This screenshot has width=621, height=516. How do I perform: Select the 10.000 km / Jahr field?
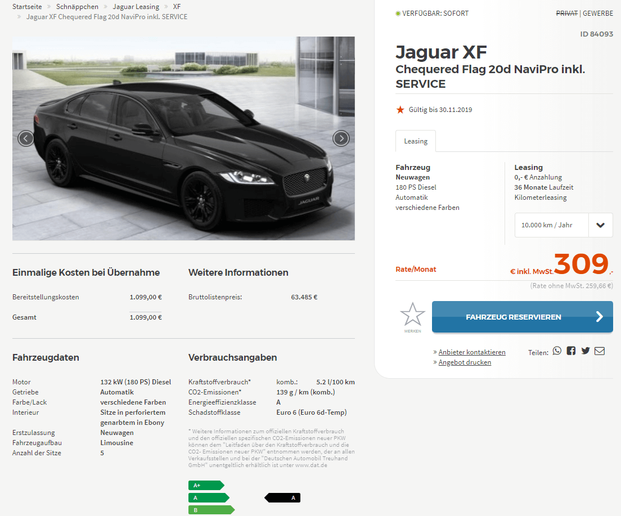pyautogui.click(x=552, y=225)
